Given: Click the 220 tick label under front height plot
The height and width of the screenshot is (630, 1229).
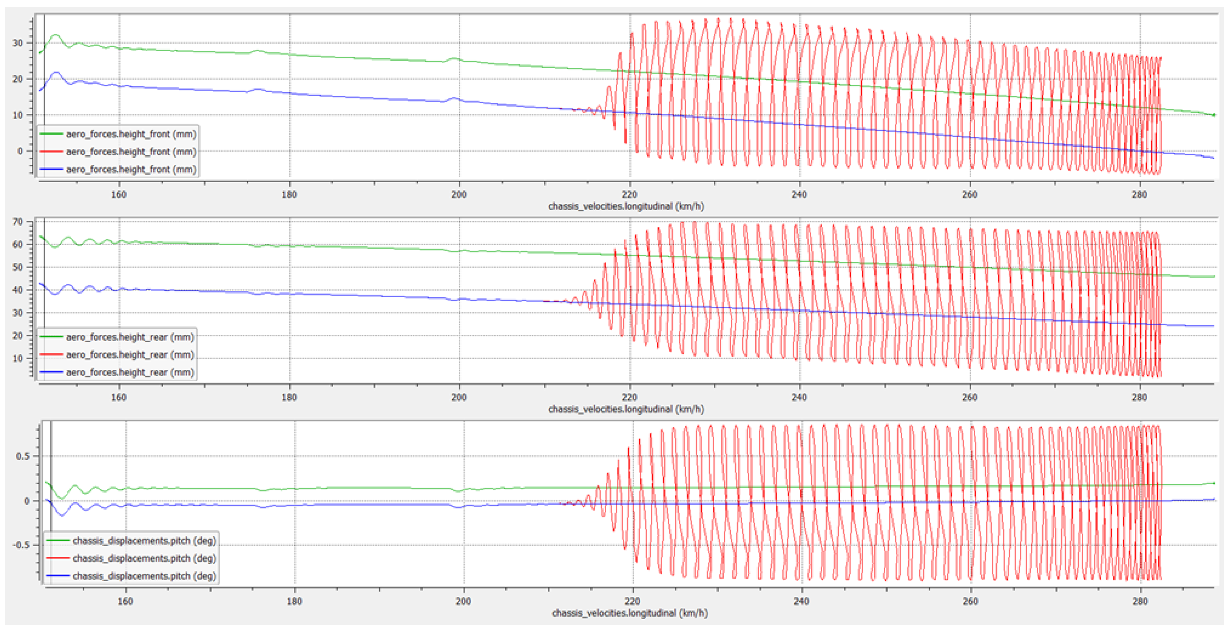Looking at the screenshot, I should tap(629, 195).
